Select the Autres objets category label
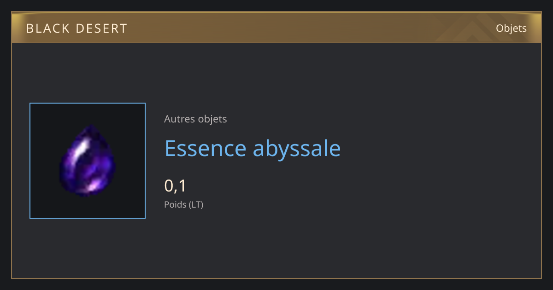Screen dimensions: 553x290 (195, 119)
